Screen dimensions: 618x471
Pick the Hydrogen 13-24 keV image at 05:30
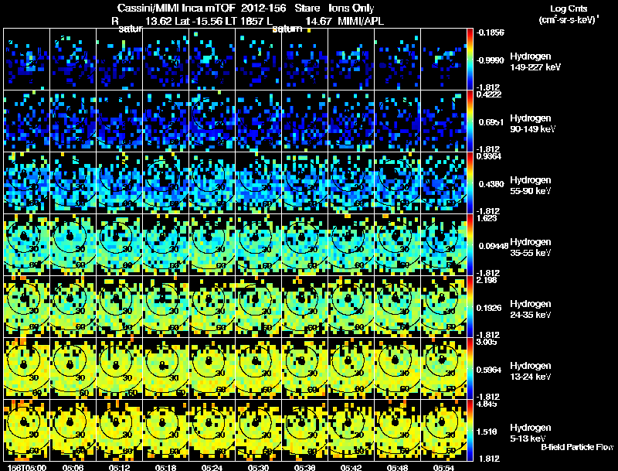tap(259, 368)
